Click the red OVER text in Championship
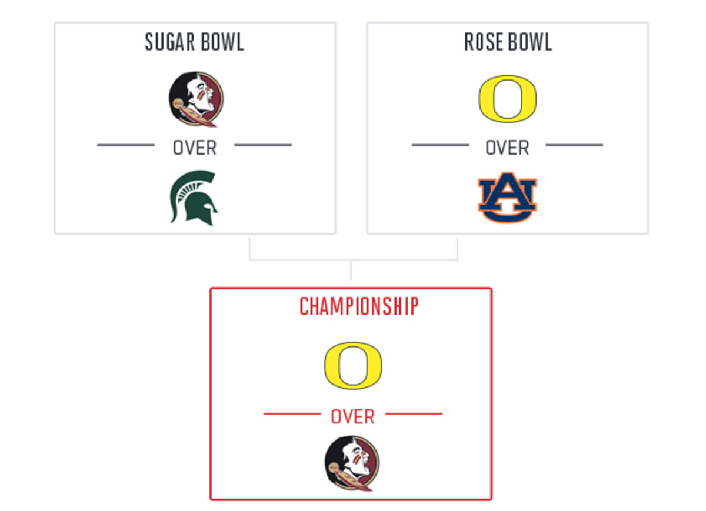This screenshot has width=706, height=511. tap(352, 417)
